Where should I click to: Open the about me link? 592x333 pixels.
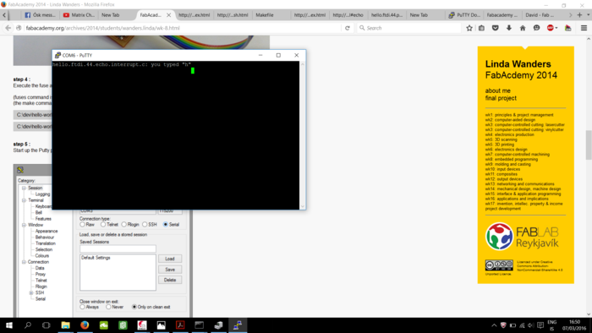[x=497, y=90]
